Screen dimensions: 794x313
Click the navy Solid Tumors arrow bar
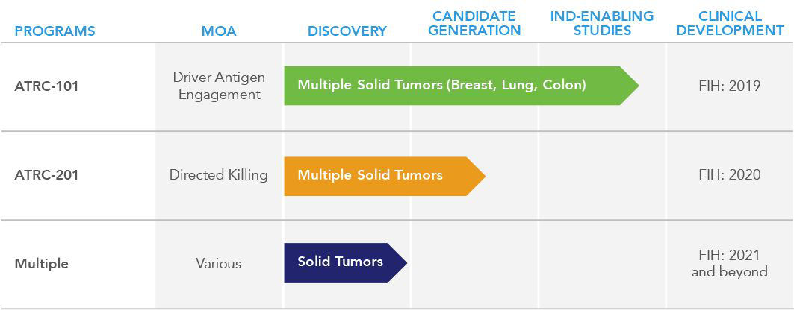345,263
